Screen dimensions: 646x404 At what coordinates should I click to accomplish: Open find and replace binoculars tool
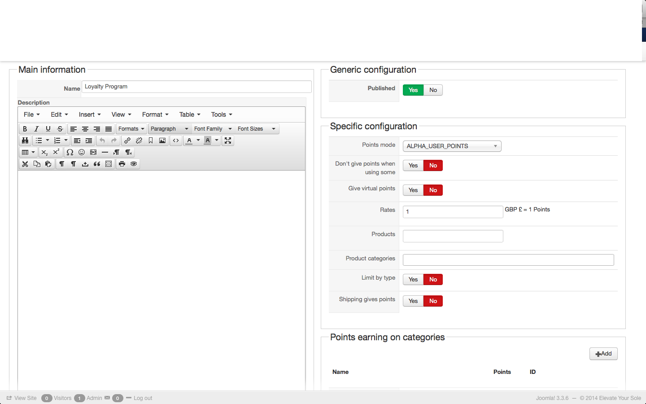[x=25, y=141]
